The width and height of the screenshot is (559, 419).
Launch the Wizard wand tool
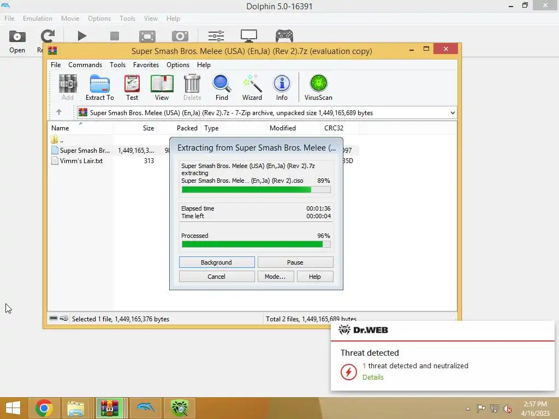click(252, 88)
